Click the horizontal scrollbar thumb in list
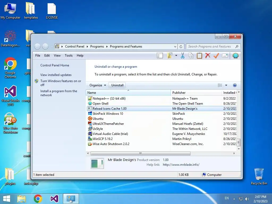The image size is (272, 204). [x=140, y=153]
